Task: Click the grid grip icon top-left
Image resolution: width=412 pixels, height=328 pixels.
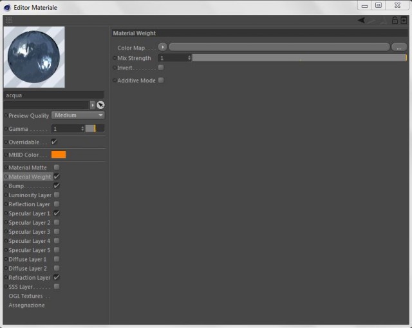Action: point(8,20)
